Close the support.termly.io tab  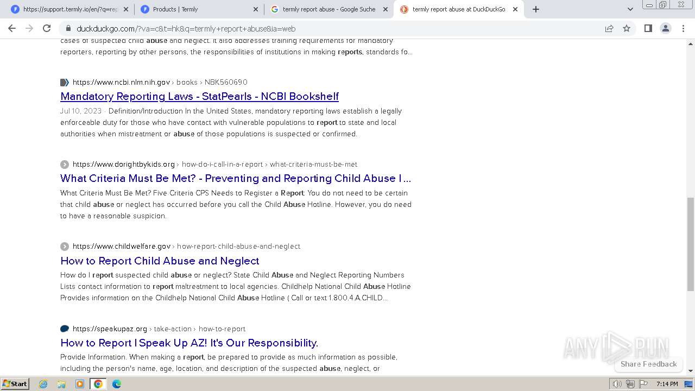(x=126, y=9)
